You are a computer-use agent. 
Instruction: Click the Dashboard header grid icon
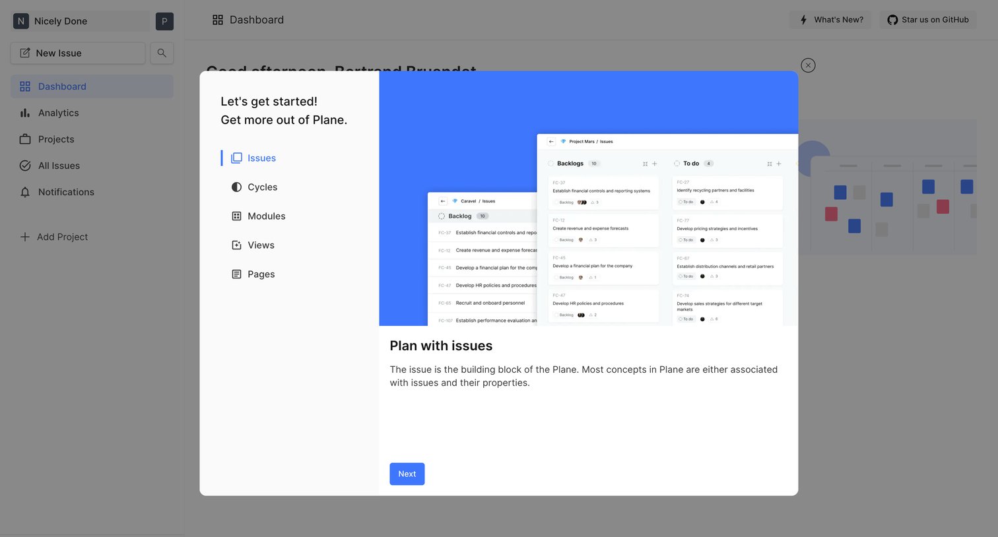click(218, 20)
